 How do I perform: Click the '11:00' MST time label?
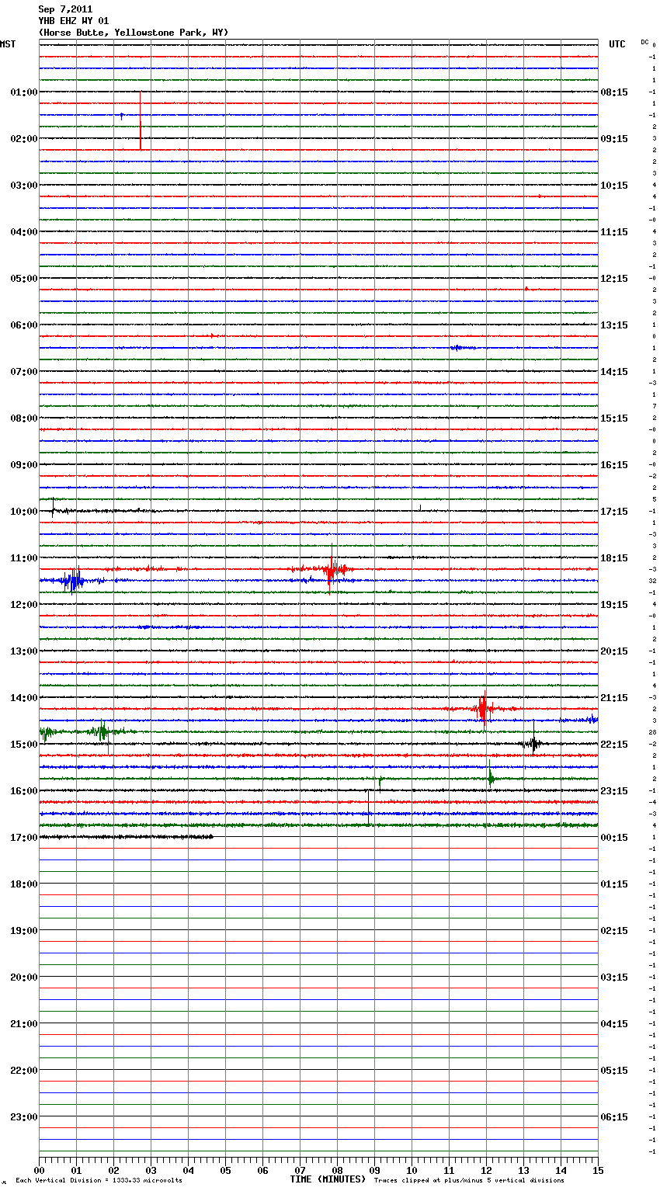(24, 558)
